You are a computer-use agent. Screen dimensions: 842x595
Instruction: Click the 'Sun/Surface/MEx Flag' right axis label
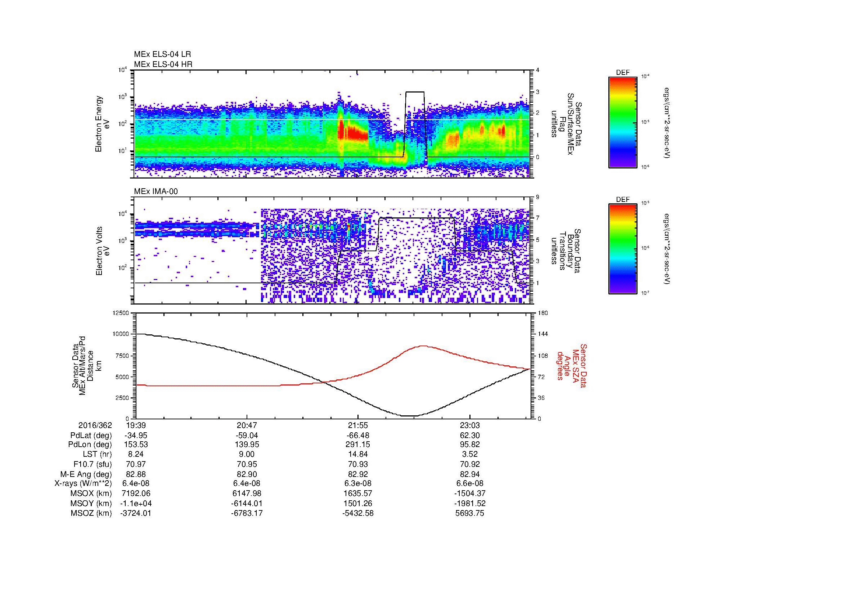pos(567,124)
